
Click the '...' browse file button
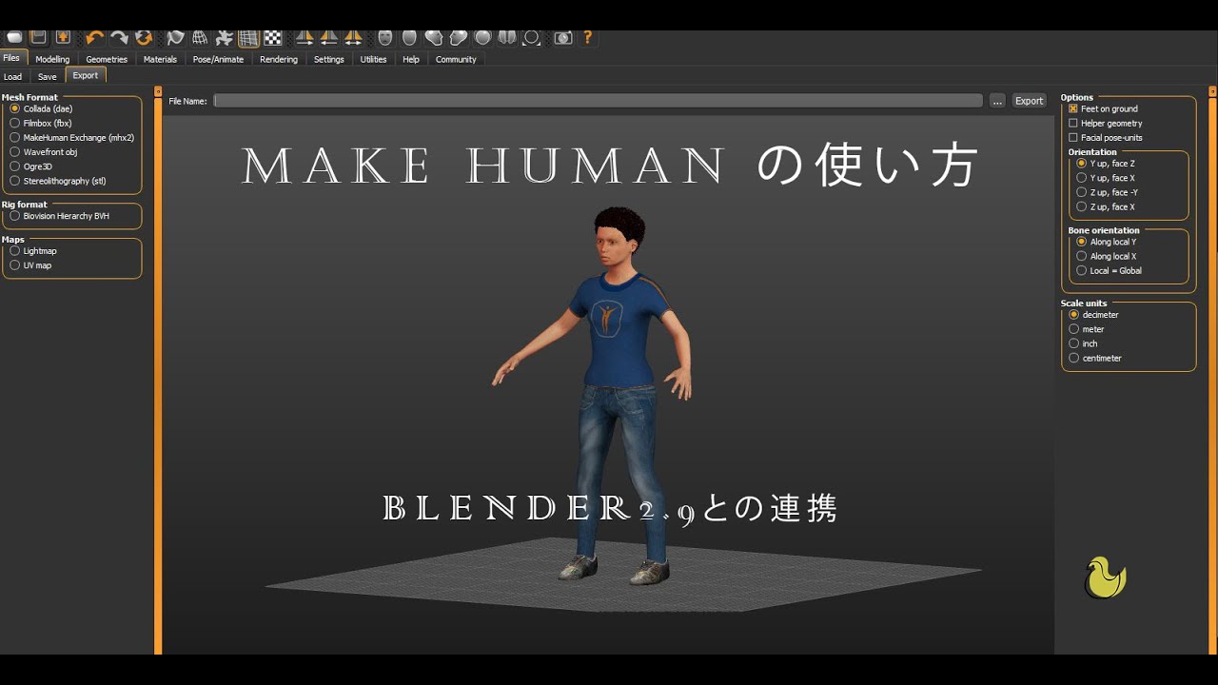coord(997,100)
